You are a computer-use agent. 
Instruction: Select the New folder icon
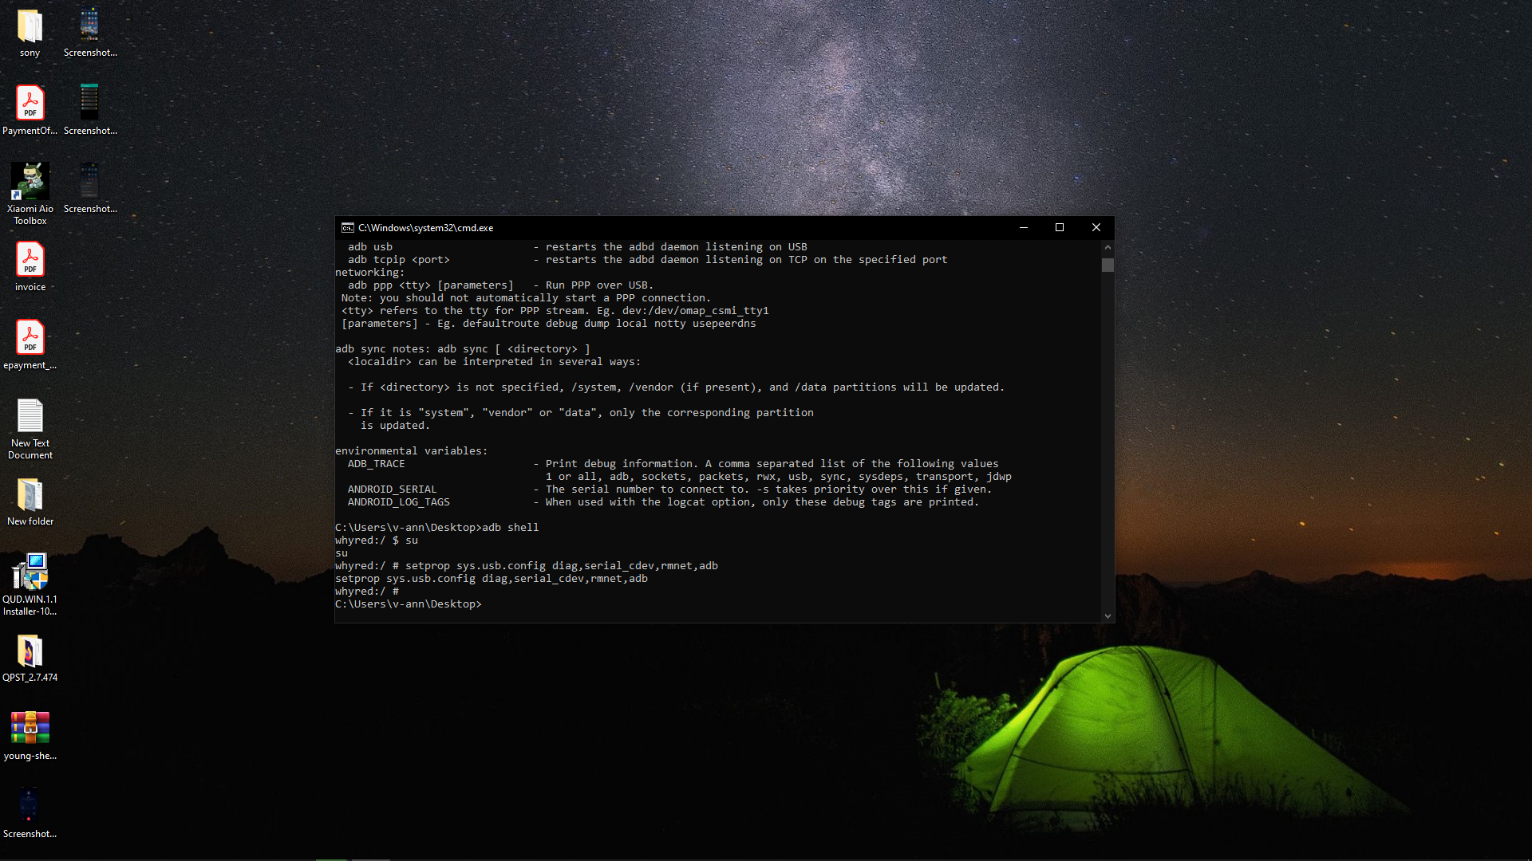tap(30, 496)
